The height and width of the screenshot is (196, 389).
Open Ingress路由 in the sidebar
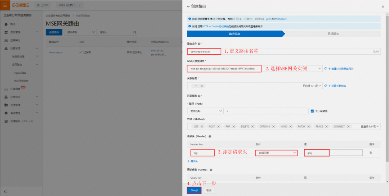click(20, 73)
